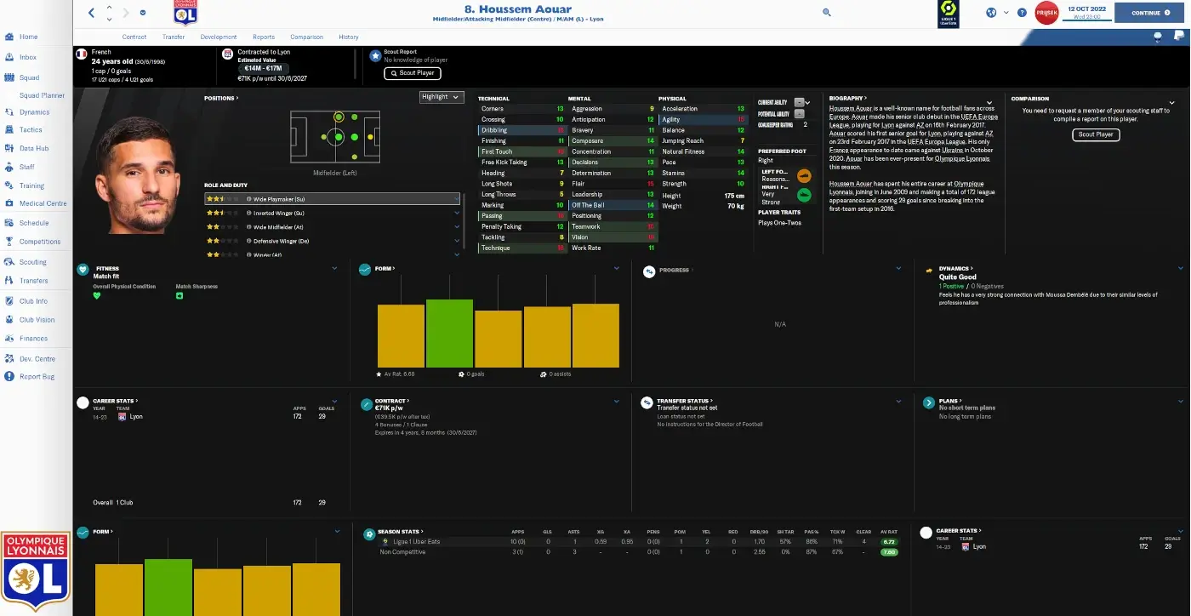Open the world globe icon

coord(991,13)
